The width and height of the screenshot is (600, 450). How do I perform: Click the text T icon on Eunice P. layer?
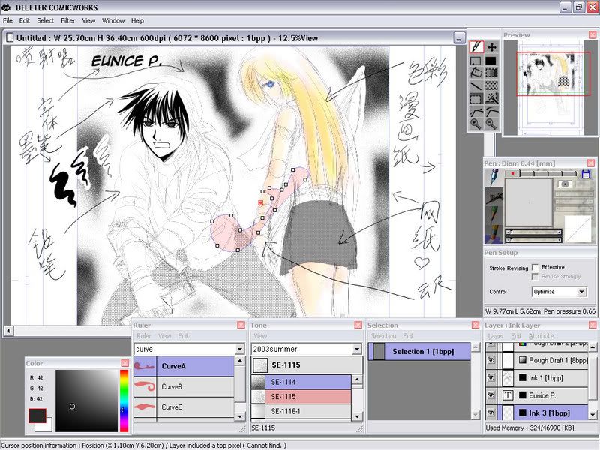(508, 395)
